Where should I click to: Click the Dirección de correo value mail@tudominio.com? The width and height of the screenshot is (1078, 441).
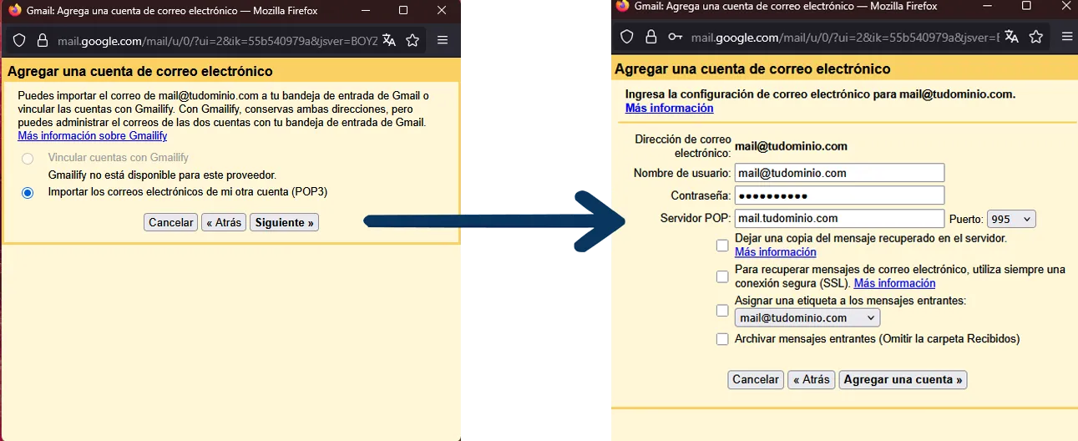click(791, 146)
